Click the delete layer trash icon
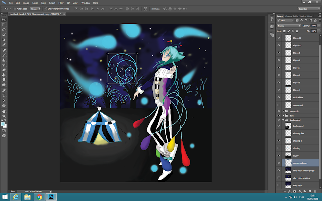 point(315,191)
